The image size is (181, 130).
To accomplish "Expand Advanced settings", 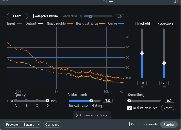I will click(x=92, y=115).
